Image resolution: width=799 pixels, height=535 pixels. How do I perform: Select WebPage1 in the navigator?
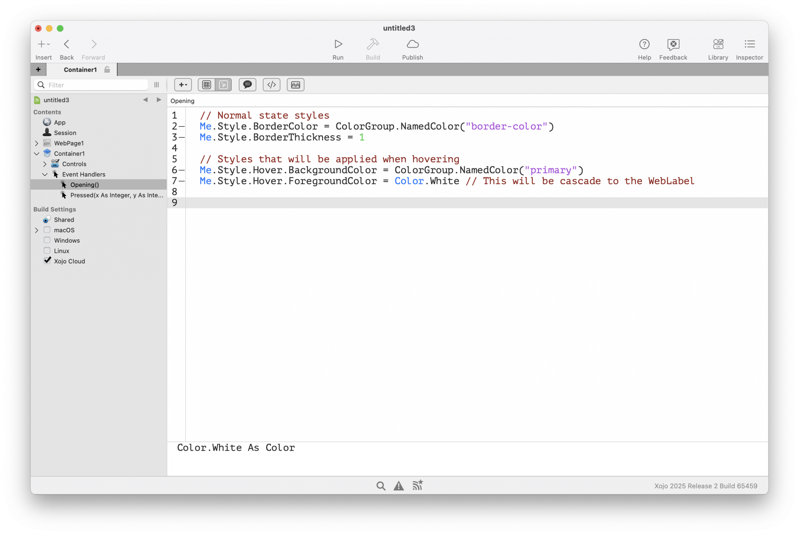pyautogui.click(x=69, y=143)
